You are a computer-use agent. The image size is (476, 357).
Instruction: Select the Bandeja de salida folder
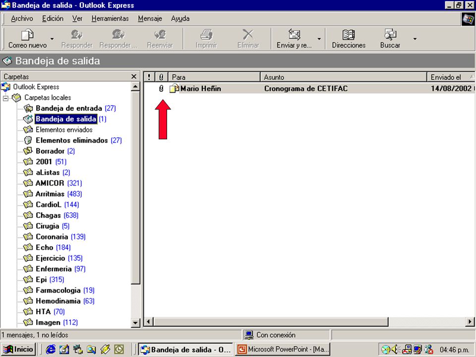pos(66,119)
